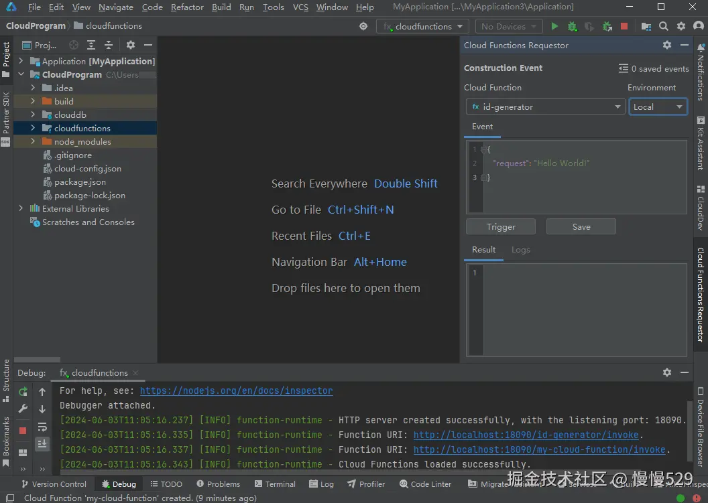Open debugger settings wrench icon

pos(23,409)
